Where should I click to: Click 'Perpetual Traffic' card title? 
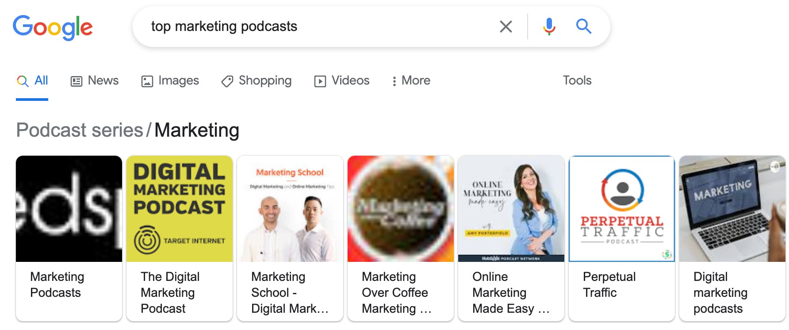coord(609,284)
